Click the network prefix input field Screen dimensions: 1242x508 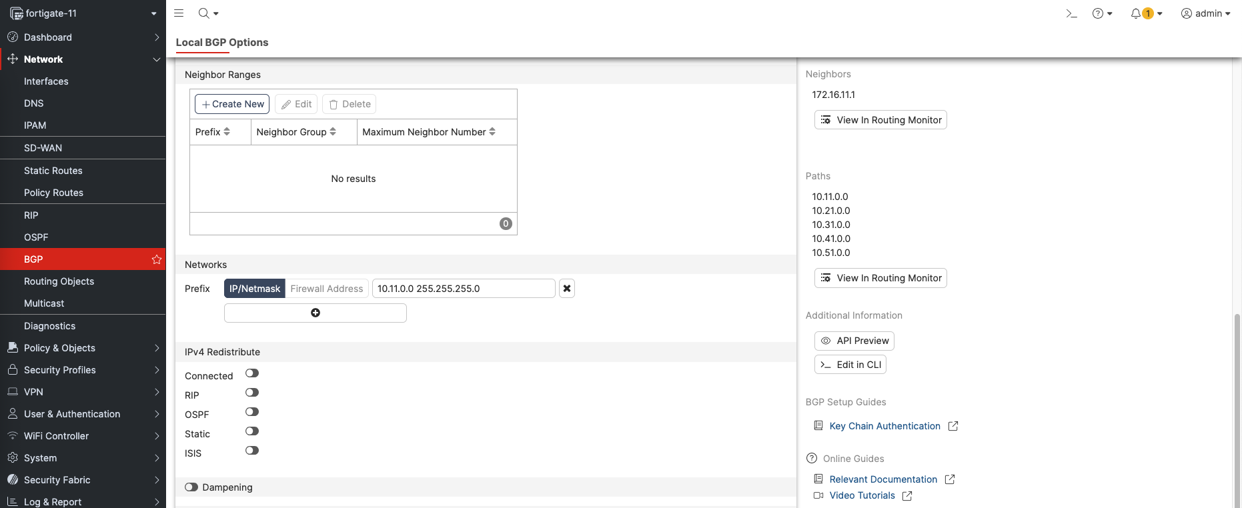[x=463, y=289]
